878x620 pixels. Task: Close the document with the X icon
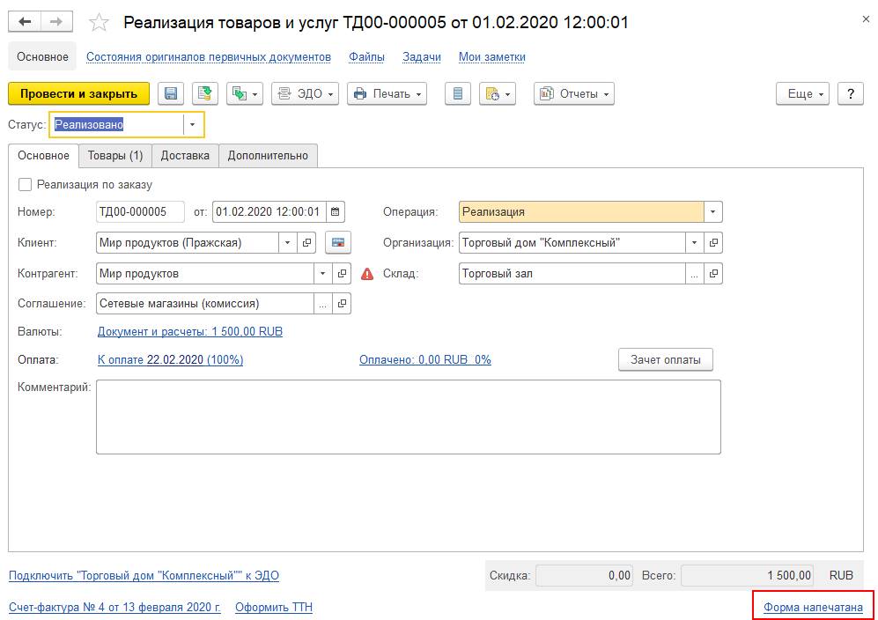[x=865, y=19]
